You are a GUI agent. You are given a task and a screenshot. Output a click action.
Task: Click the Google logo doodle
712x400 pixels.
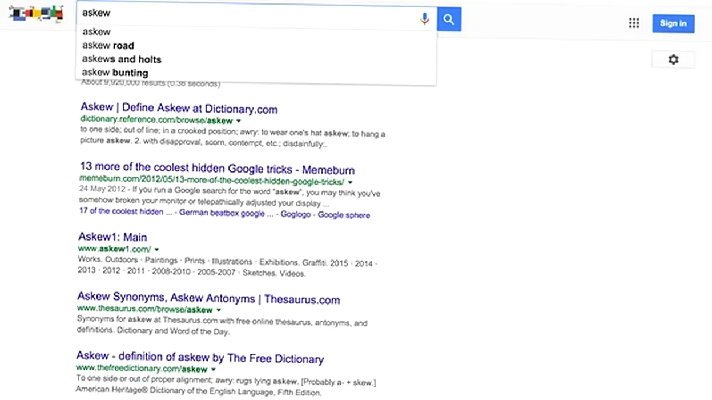35,14
